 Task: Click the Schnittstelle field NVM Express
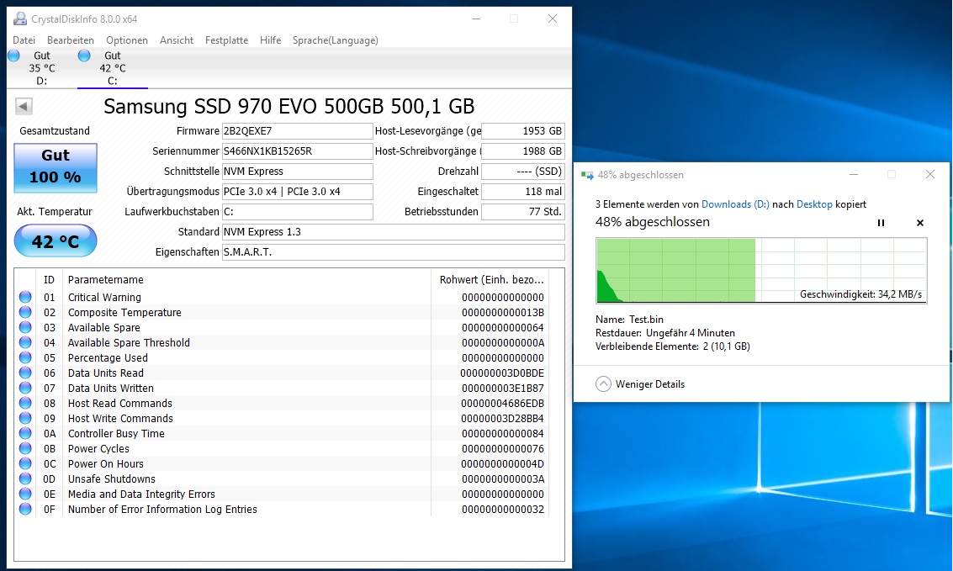point(297,172)
